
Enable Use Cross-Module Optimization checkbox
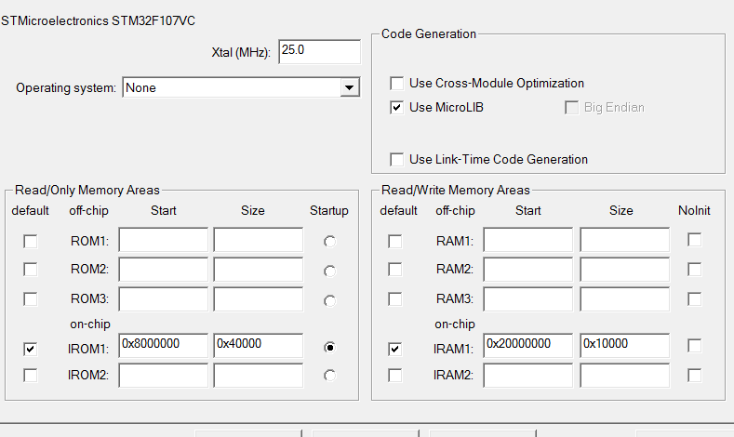(396, 84)
